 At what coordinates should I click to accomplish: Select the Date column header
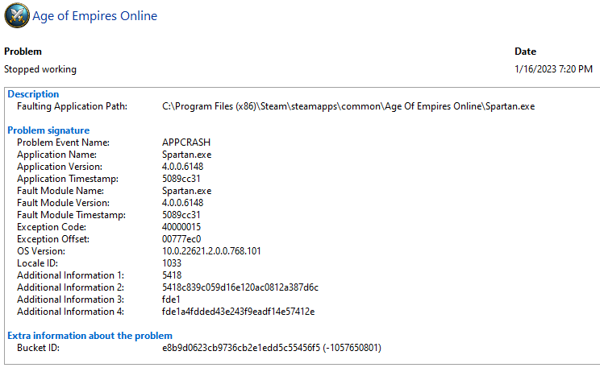point(525,52)
